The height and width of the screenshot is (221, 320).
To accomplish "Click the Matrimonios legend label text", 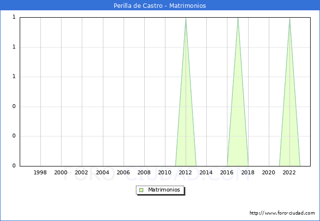I will pos(164,190).
